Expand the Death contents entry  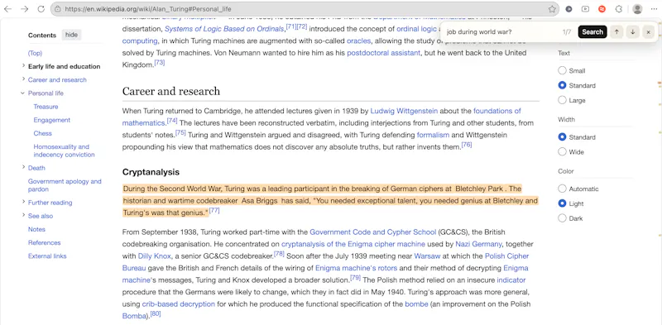pyautogui.click(x=23, y=167)
